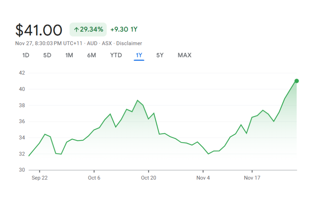Click the +9.30 1Y change text
310x207 pixels.
pos(124,30)
